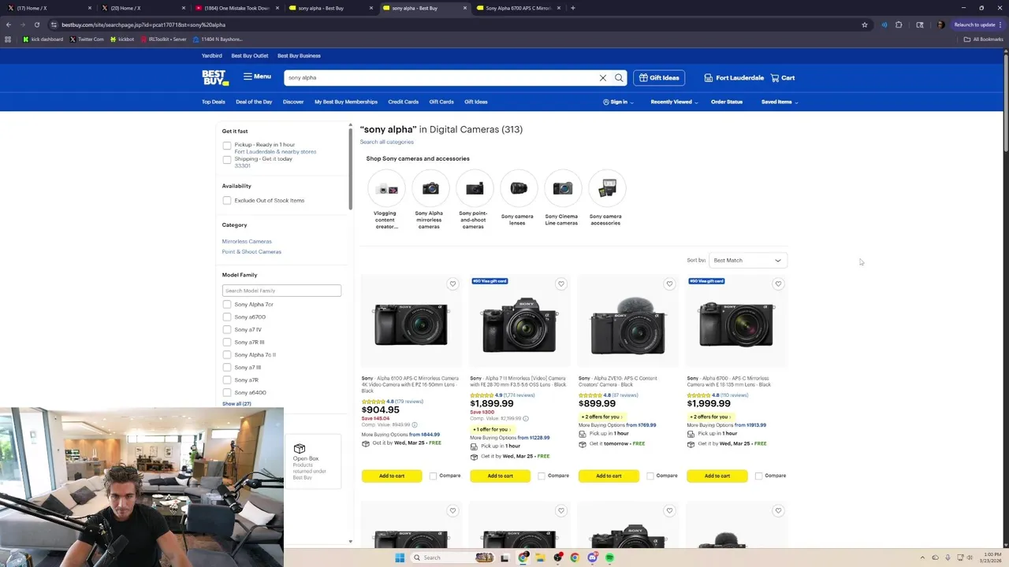
Task: Switch to One Mistake Took Down tab
Action: coord(236,8)
